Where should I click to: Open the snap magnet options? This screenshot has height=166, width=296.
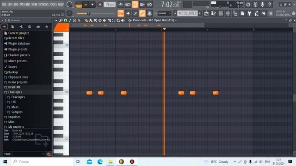coord(66,20)
